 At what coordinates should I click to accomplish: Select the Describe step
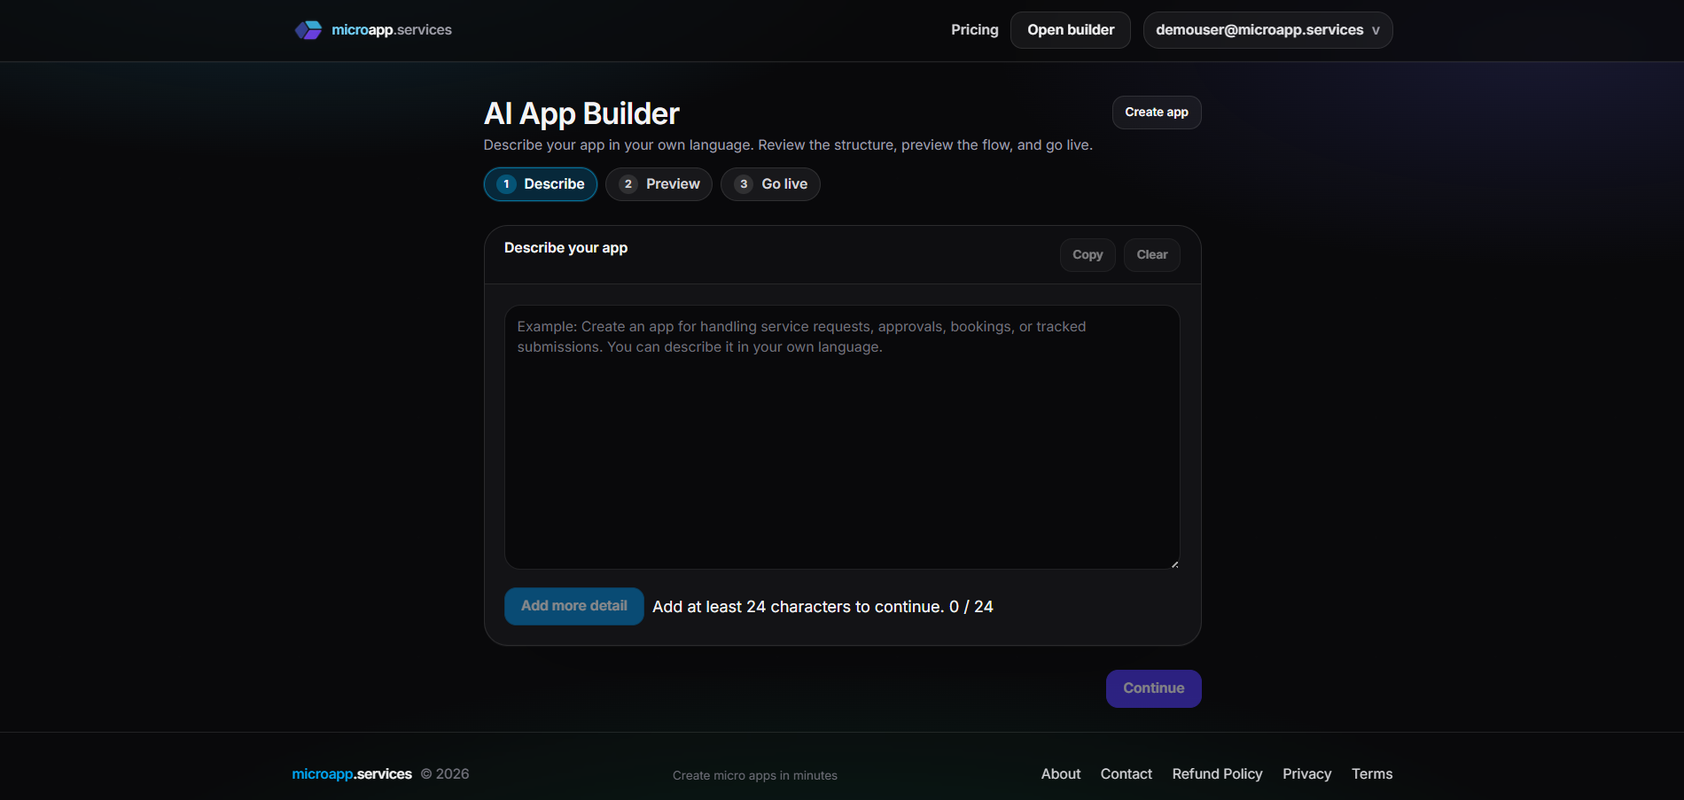tap(540, 184)
